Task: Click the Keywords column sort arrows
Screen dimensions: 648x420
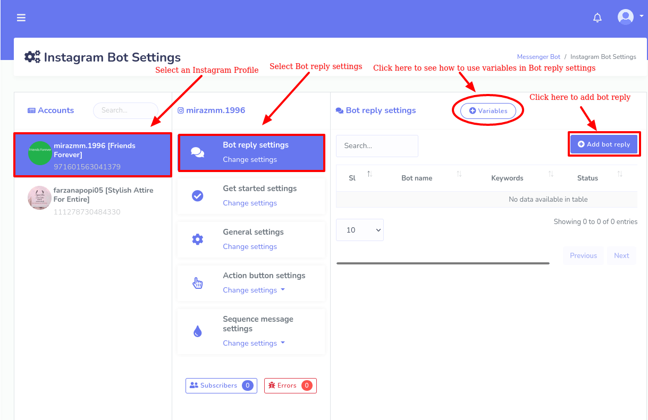Action: (x=551, y=174)
